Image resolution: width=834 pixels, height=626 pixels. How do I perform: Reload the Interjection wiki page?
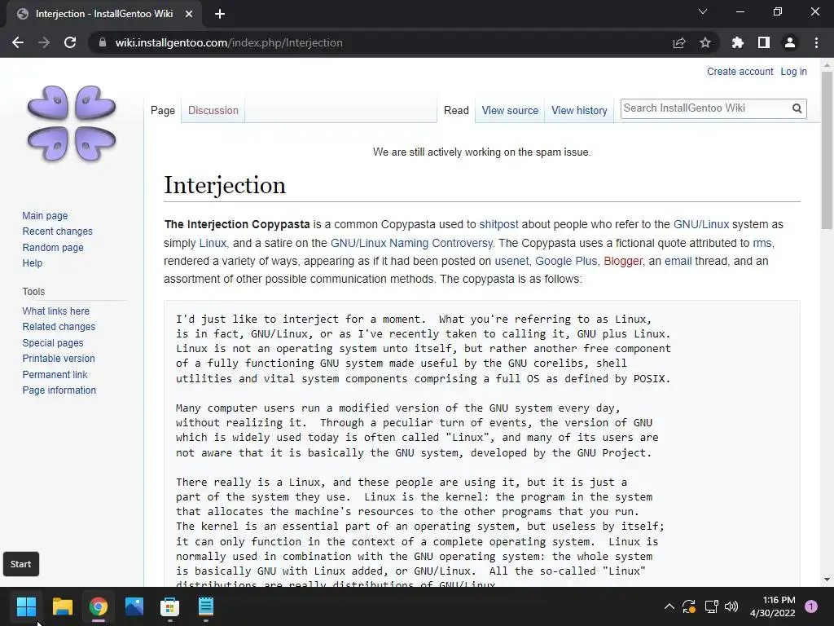point(70,42)
